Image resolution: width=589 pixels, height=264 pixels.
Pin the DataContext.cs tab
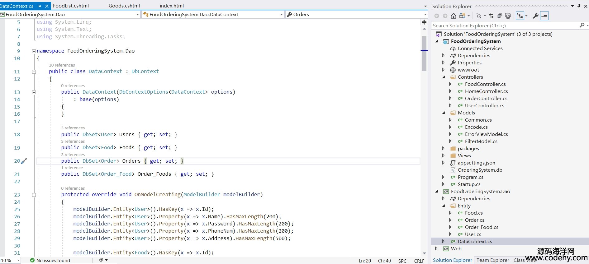pos(39,6)
